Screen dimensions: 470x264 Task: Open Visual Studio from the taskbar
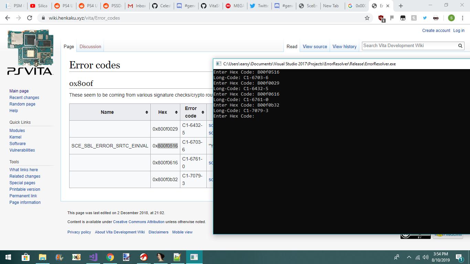click(x=93, y=257)
